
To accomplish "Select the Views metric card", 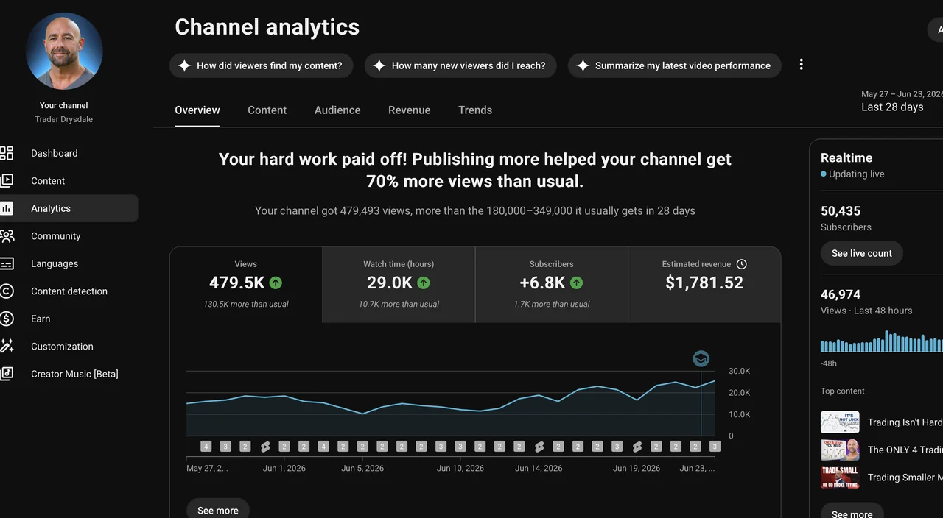I will [246, 285].
